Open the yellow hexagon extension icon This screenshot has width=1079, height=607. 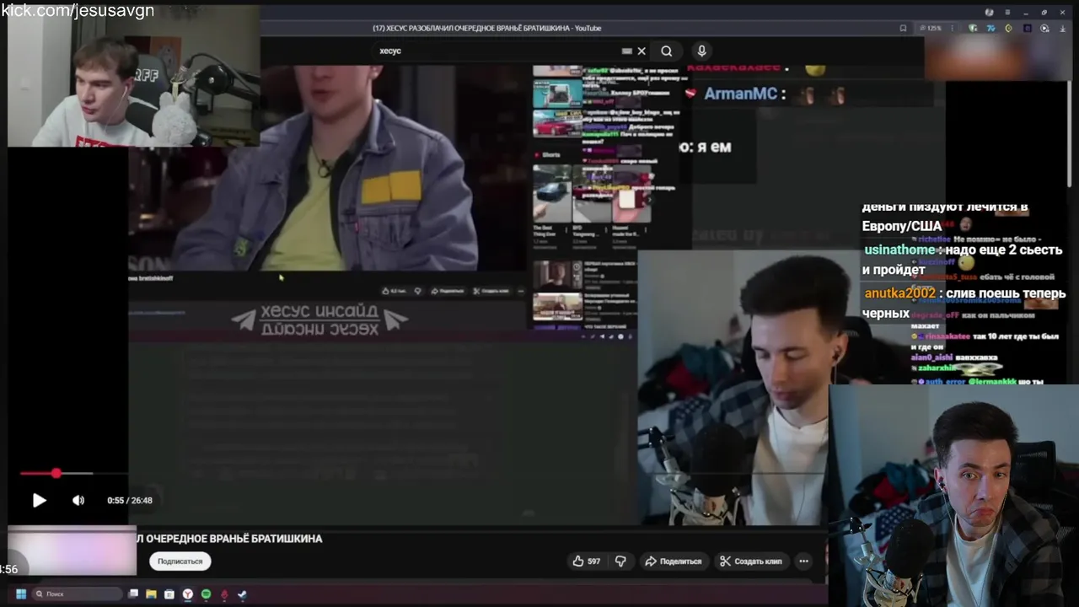[x=1008, y=28]
